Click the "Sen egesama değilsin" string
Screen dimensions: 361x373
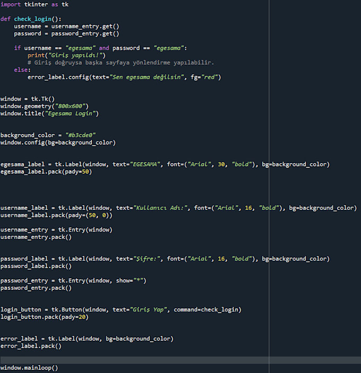coord(147,77)
